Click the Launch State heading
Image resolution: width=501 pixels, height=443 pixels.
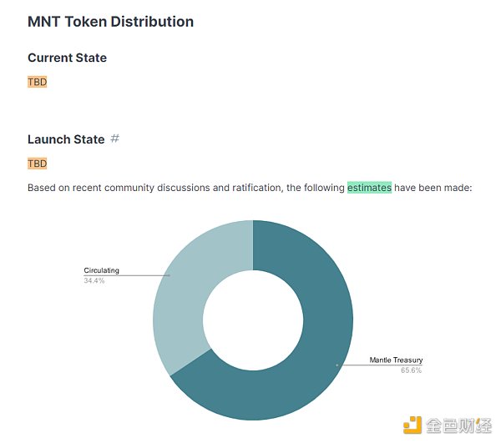click(66, 139)
